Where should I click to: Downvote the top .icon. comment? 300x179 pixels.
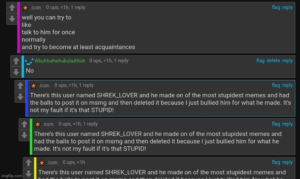[12, 18]
